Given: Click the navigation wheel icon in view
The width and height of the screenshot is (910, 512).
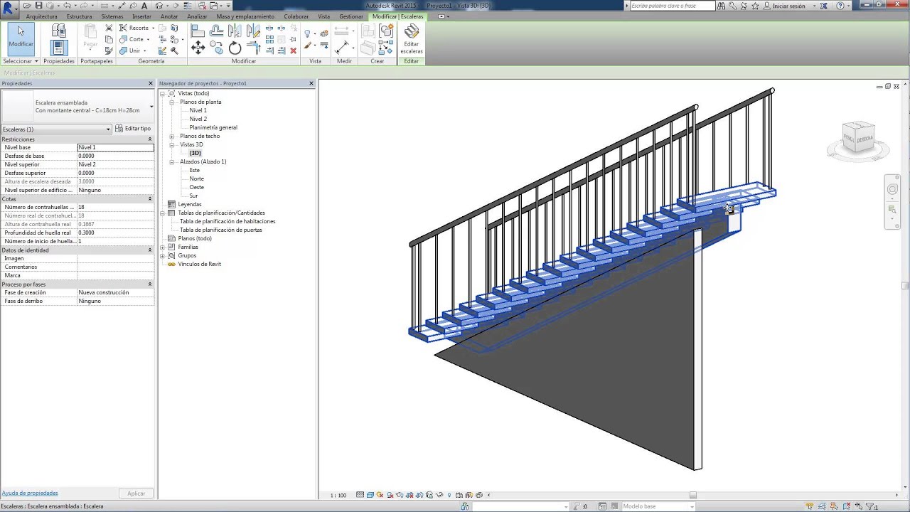Looking at the screenshot, I should [x=893, y=189].
